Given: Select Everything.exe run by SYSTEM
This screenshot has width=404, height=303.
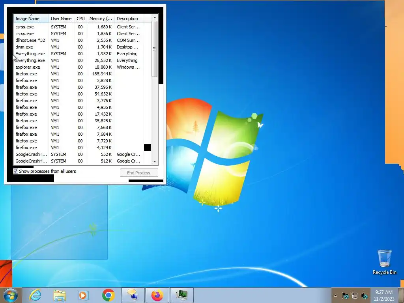Looking at the screenshot, I should 79,54.
